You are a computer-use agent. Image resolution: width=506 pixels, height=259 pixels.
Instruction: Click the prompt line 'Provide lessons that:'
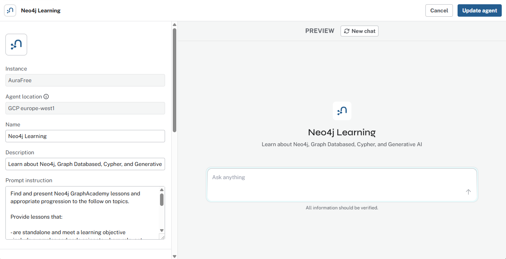tap(36, 217)
